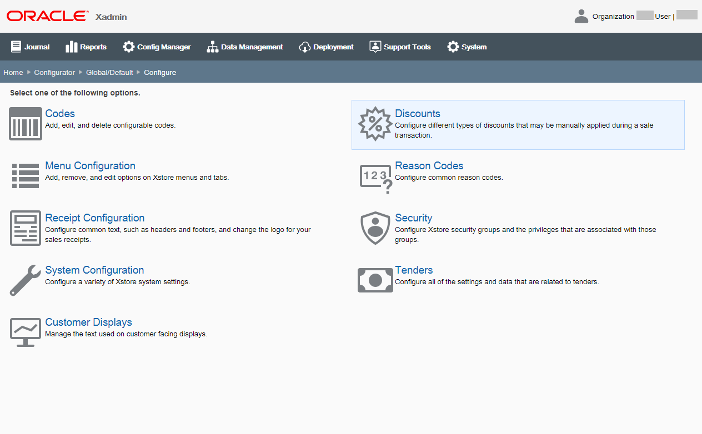Open Configurator from the breadcrumb trail
The image size is (702, 434).
[54, 72]
